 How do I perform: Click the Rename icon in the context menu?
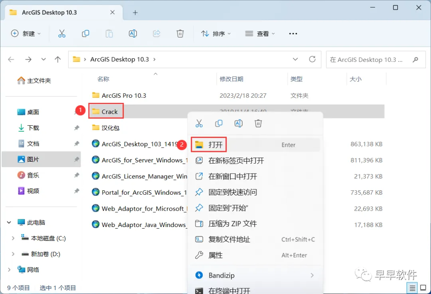[x=239, y=124]
